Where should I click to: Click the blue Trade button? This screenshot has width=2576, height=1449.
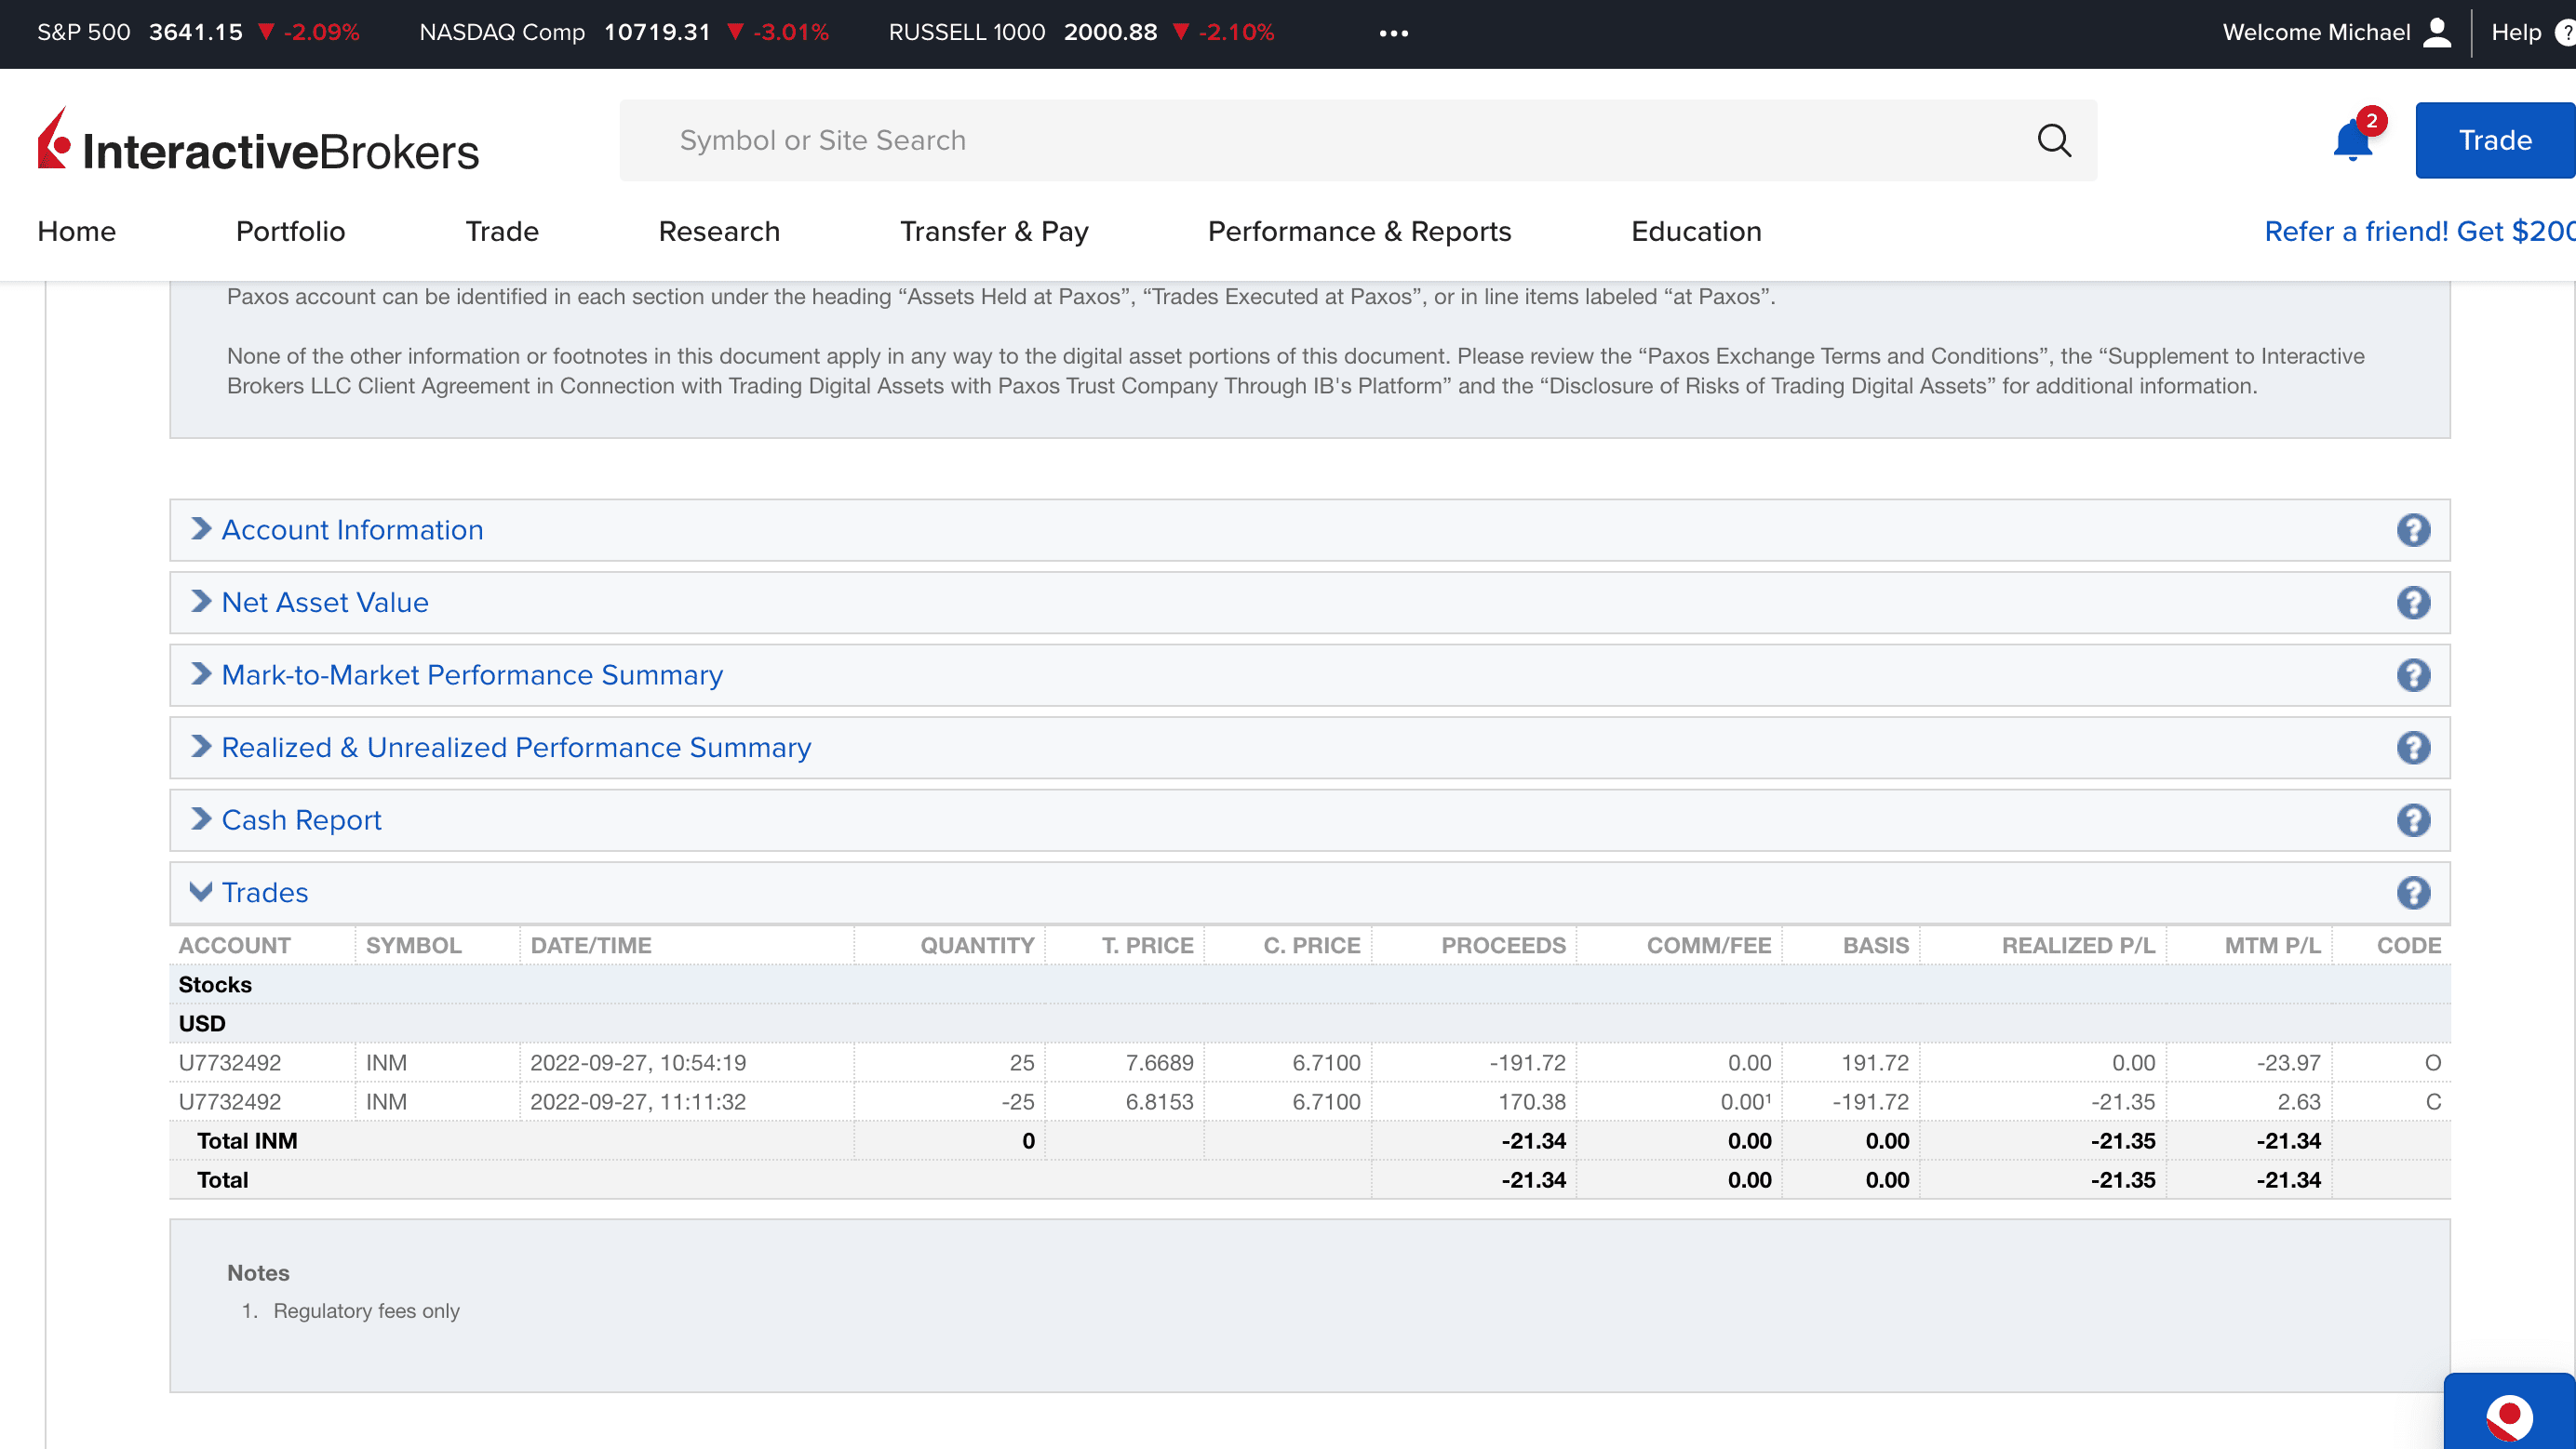pos(2494,140)
